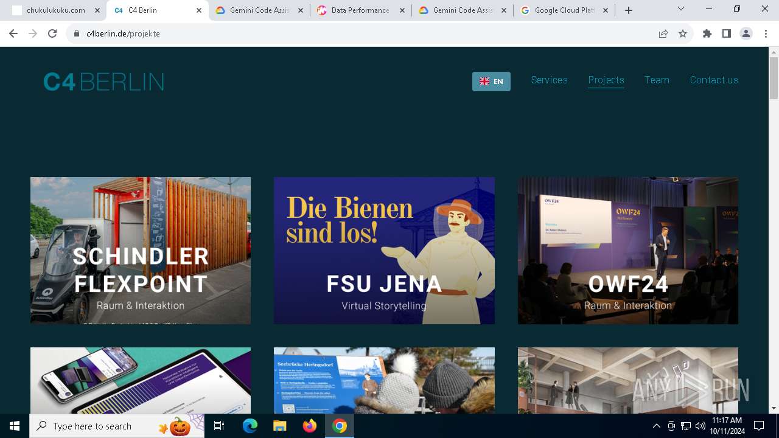Open the OWF24 project card
The image size is (779, 438).
628,251
